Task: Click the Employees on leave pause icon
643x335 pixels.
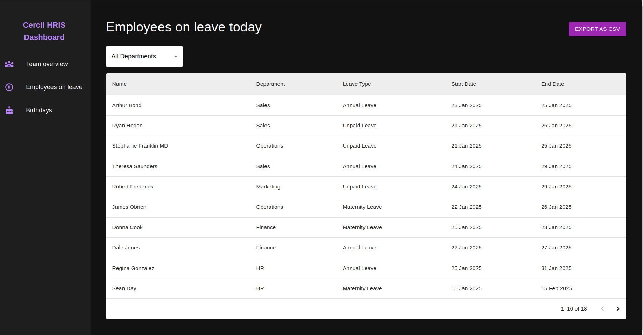Action: (x=9, y=87)
